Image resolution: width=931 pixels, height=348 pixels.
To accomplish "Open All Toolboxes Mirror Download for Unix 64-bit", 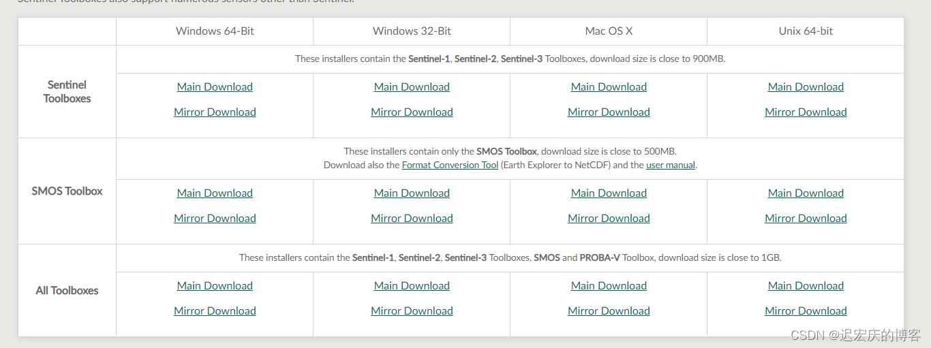I will pyautogui.click(x=806, y=311).
